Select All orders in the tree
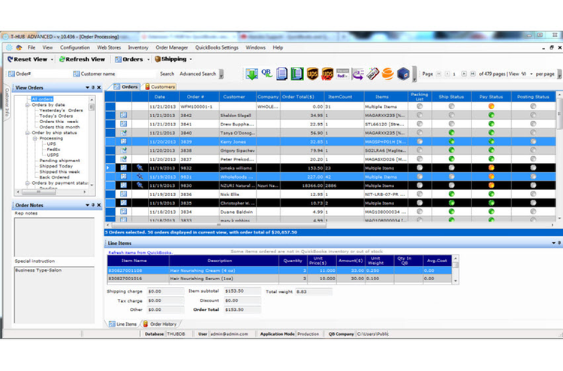 (x=42, y=99)
